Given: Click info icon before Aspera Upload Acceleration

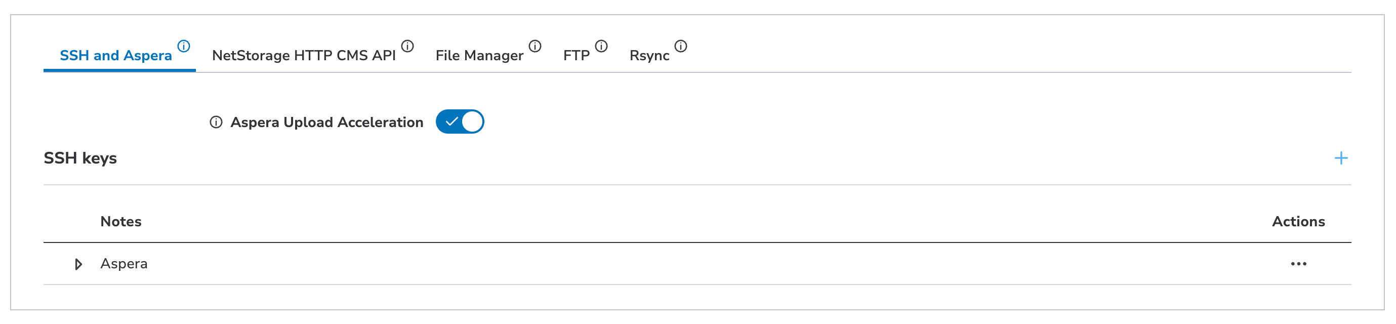Looking at the screenshot, I should tap(216, 123).
